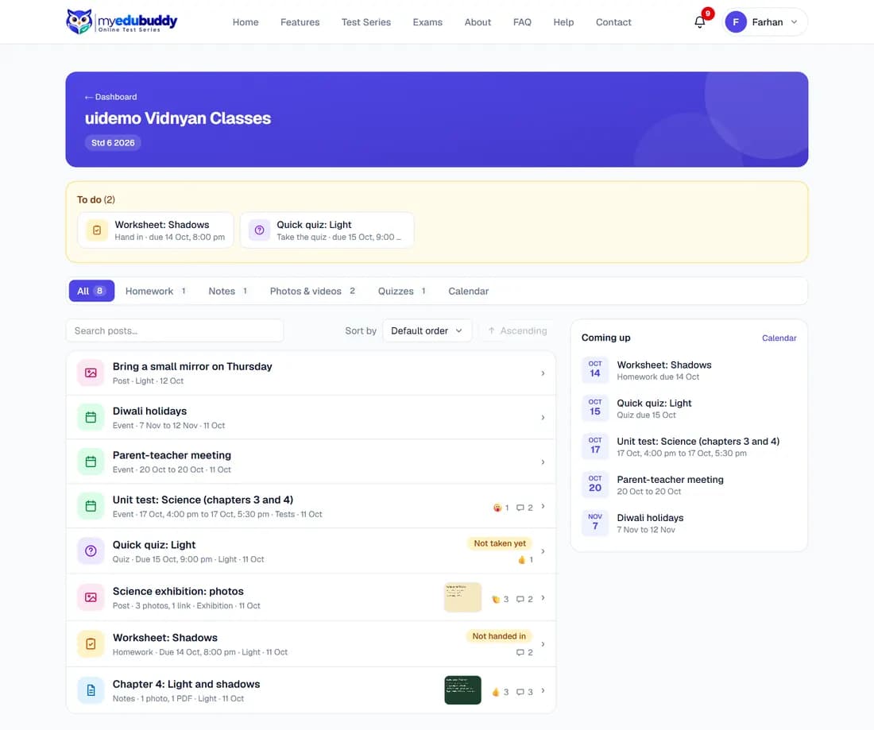874x730 pixels.
Task: Click notes icon beside Chapter 4: Light and shadows
Action: [91, 690]
